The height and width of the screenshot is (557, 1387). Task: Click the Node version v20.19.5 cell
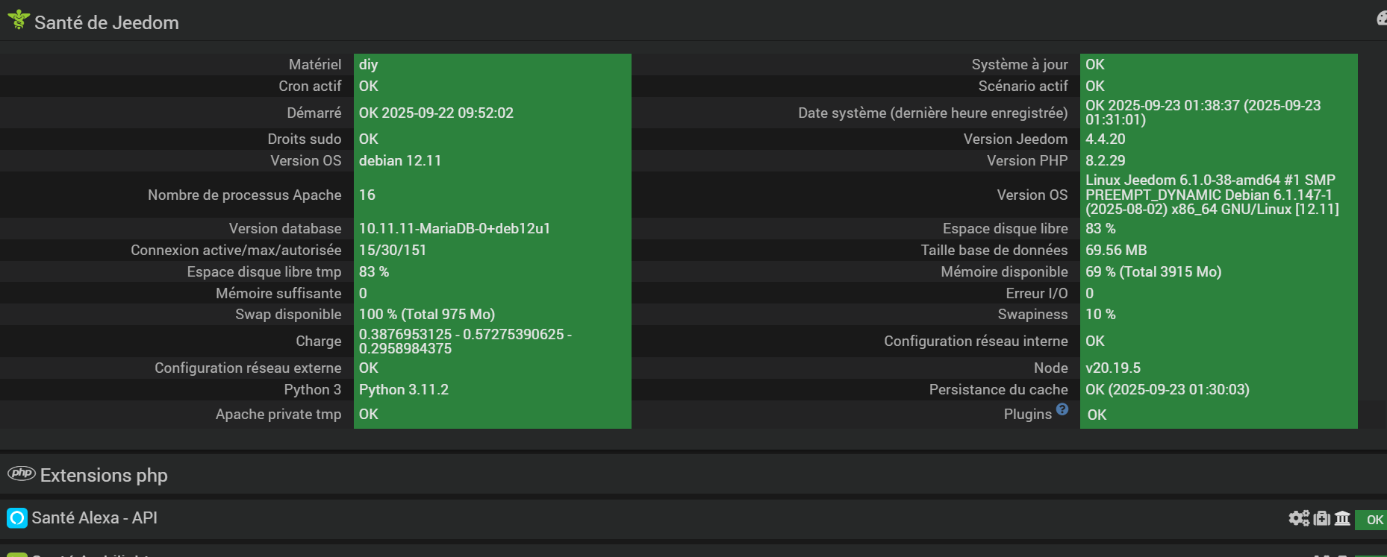(x=1113, y=368)
